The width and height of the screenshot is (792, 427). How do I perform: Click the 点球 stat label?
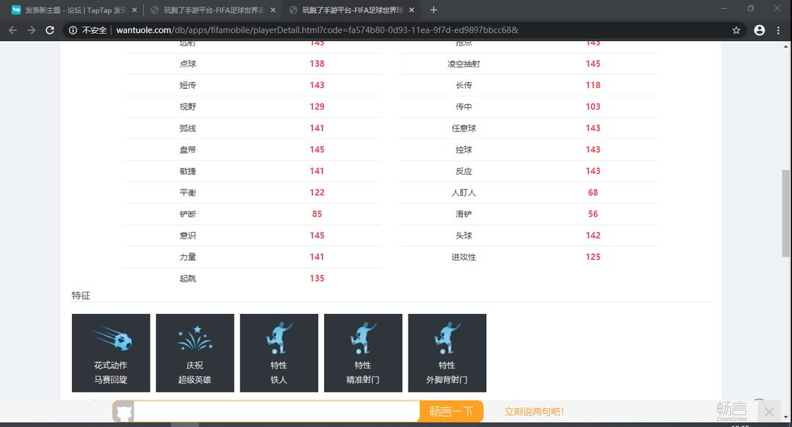click(188, 64)
